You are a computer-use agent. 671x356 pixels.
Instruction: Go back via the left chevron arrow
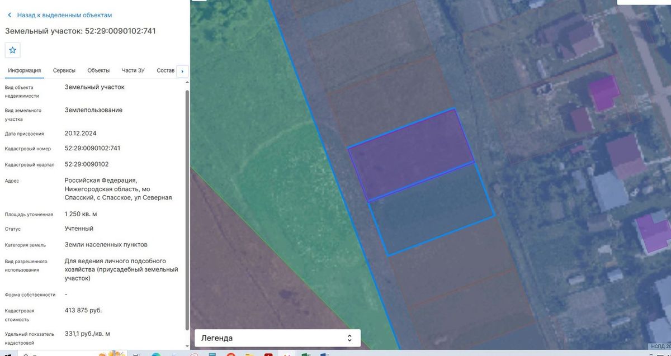(9, 15)
